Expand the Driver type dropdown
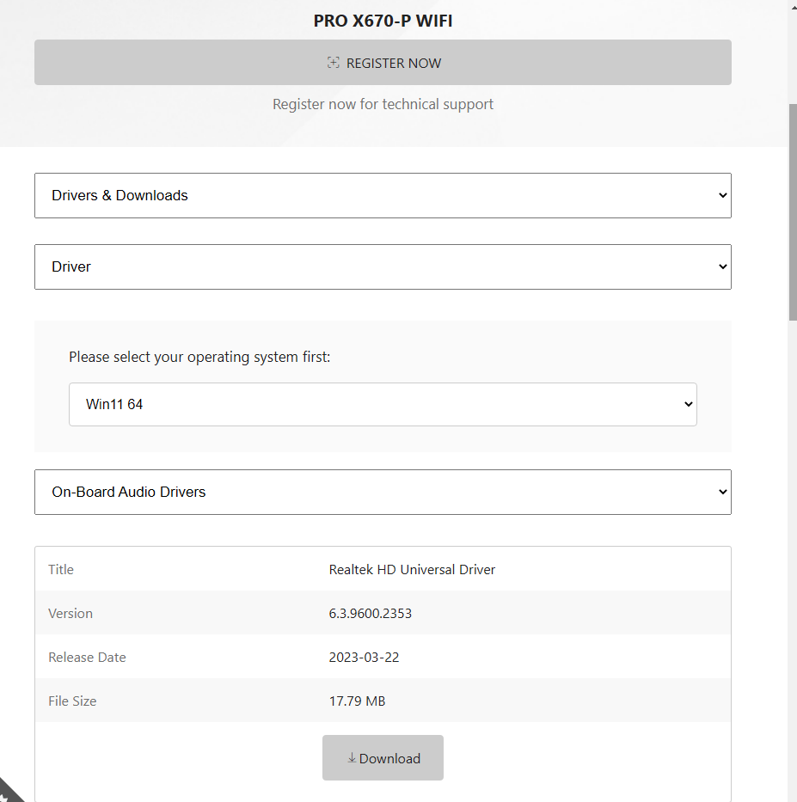This screenshot has height=802, width=797. click(x=383, y=266)
